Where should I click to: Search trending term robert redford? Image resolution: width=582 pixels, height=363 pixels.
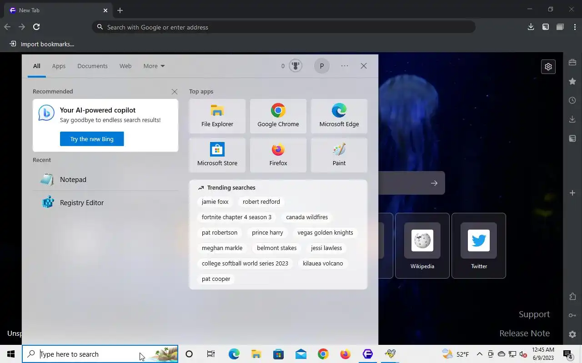[x=261, y=201]
